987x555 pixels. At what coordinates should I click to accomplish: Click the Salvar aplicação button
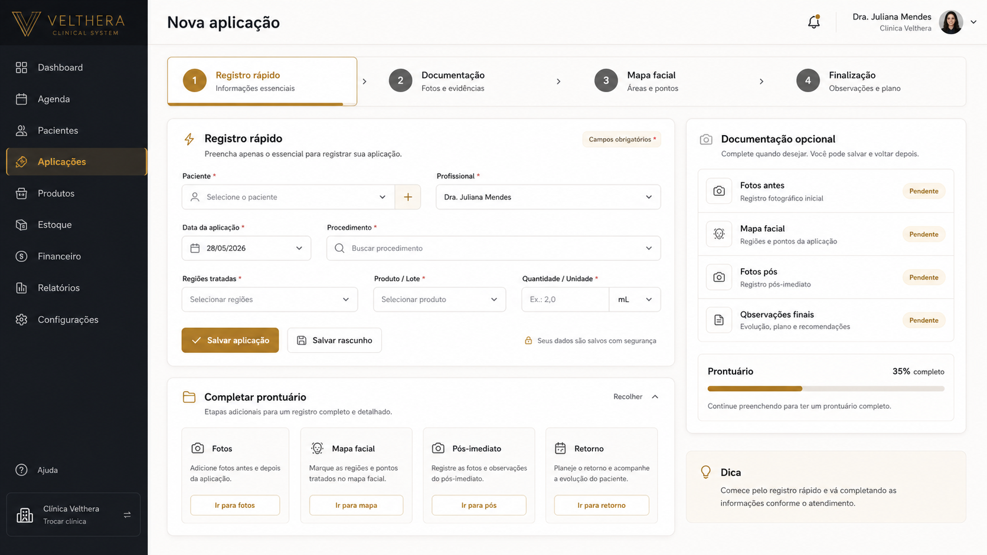(230, 340)
